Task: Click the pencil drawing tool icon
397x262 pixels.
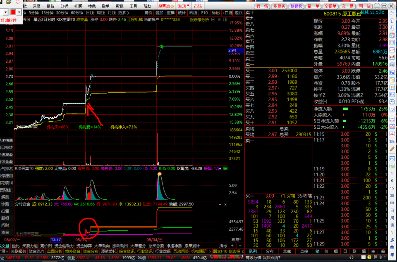Action: pos(392,149)
